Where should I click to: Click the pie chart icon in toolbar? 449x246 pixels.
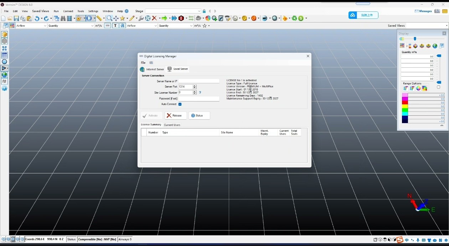pos(208,18)
